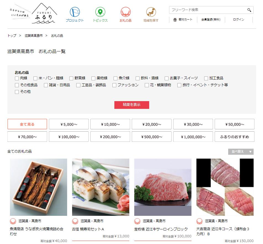Open the 近江牛サーロインブロック product image
The height and width of the screenshot is (244, 263).
tap(163, 187)
